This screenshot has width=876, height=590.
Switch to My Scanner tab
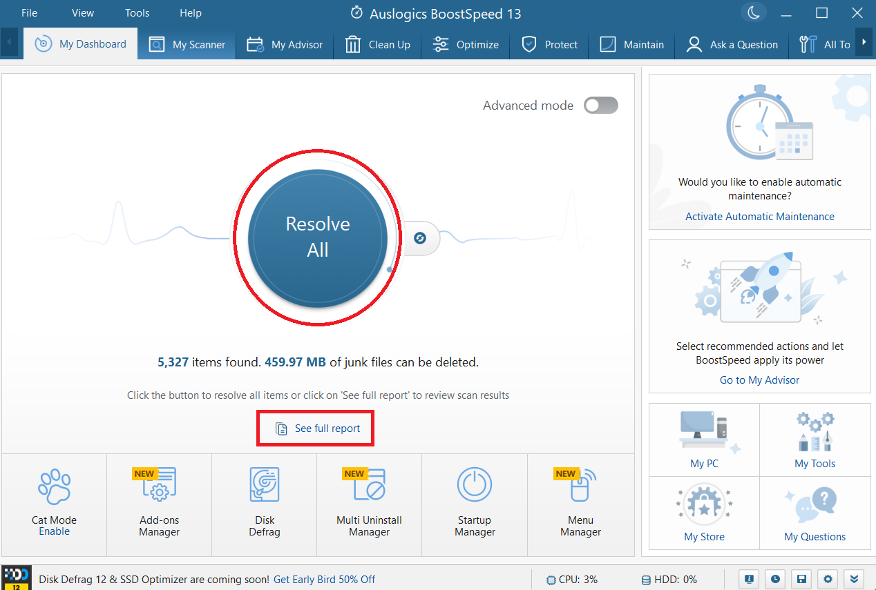[187, 44]
